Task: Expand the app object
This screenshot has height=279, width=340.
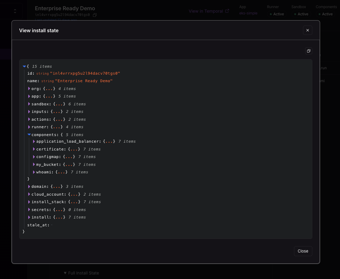Action: tap(29, 96)
